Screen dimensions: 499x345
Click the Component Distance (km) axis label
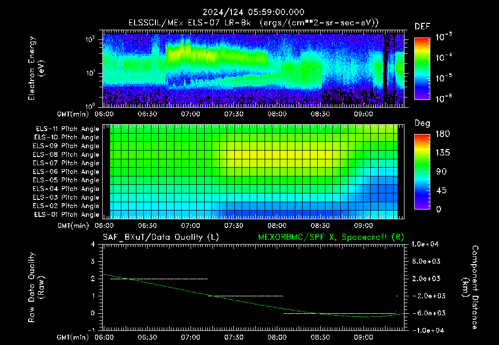point(470,287)
